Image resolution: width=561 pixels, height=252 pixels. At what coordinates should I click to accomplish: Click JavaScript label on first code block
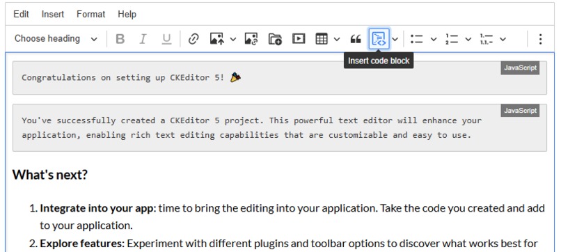tap(520, 68)
